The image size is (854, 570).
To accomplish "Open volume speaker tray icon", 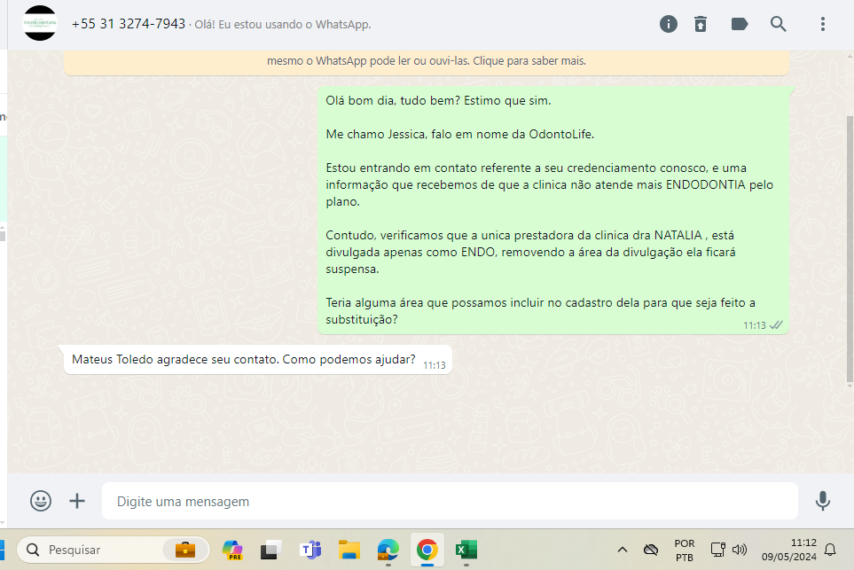I will tap(739, 550).
